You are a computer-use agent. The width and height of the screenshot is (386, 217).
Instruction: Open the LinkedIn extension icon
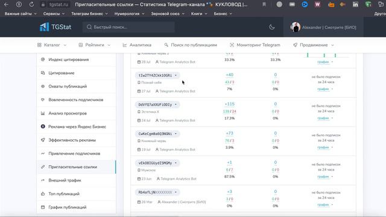coord(355,4)
